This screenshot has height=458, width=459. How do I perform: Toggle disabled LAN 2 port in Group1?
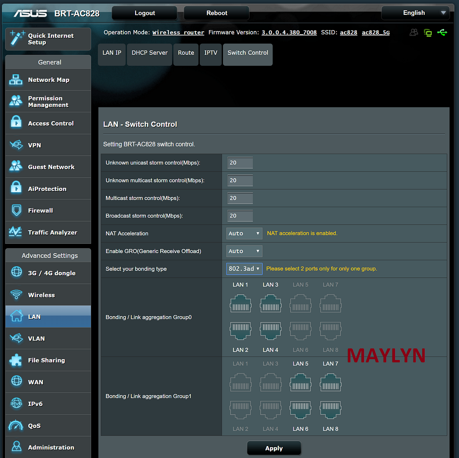click(240, 410)
